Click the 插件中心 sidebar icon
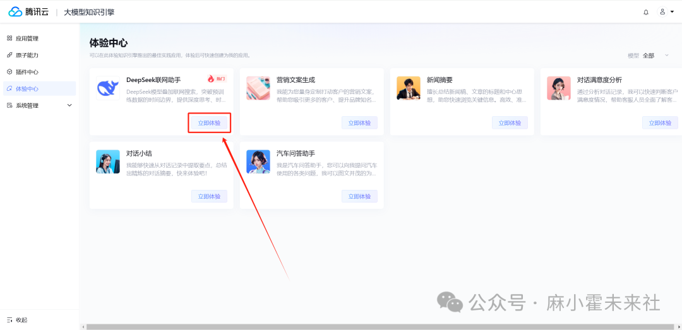 9,72
